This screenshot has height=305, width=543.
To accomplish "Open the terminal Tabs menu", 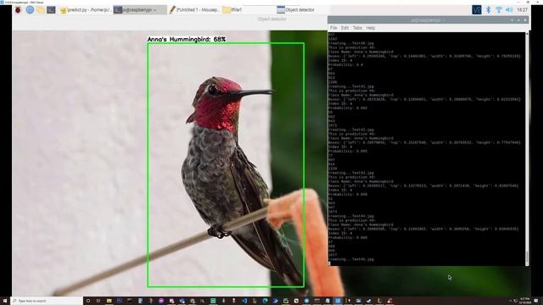I will [357, 28].
